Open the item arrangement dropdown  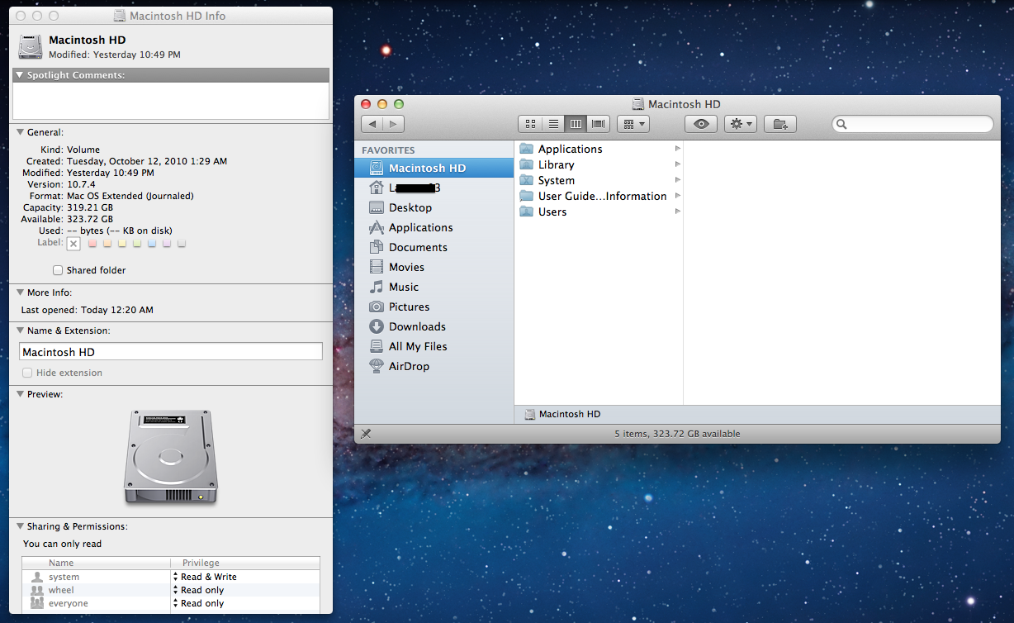tap(633, 124)
